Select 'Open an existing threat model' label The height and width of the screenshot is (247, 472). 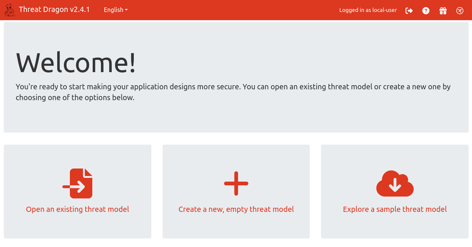(x=77, y=209)
